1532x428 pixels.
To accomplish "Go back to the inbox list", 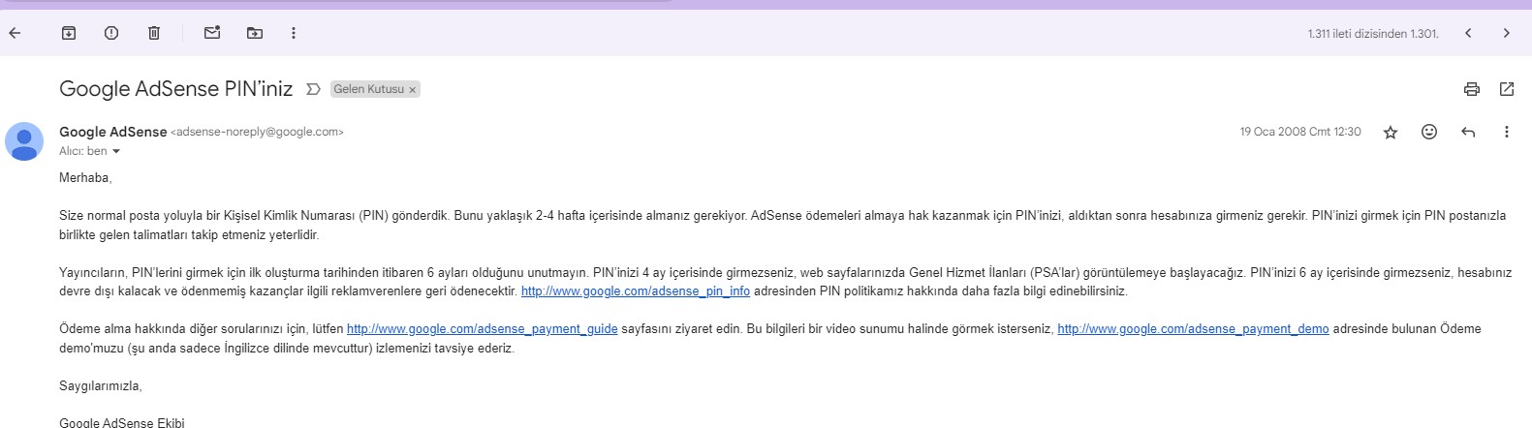I will click(x=15, y=33).
